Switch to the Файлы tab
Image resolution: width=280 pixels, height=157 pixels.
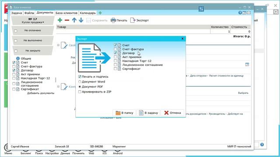(x=29, y=13)
